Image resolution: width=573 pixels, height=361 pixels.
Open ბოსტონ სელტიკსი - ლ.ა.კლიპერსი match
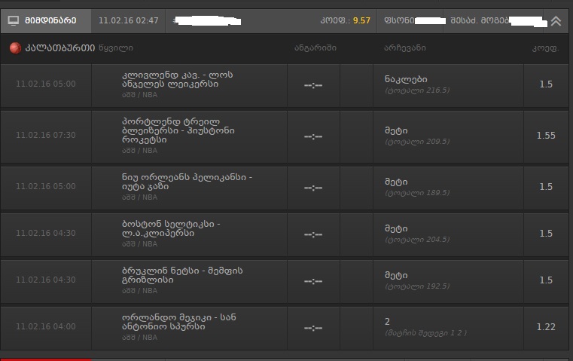[171, 228]
